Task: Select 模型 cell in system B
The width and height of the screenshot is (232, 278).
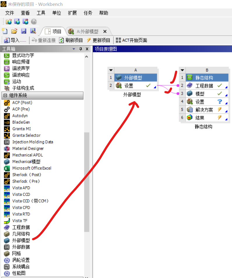Action: (207, 94)
